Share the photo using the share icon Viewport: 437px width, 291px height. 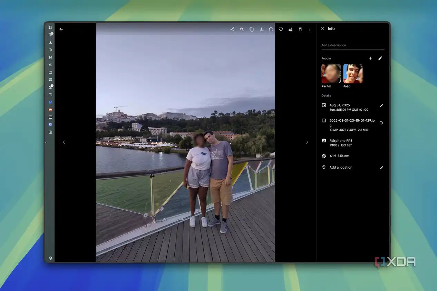tap(232, 29)
